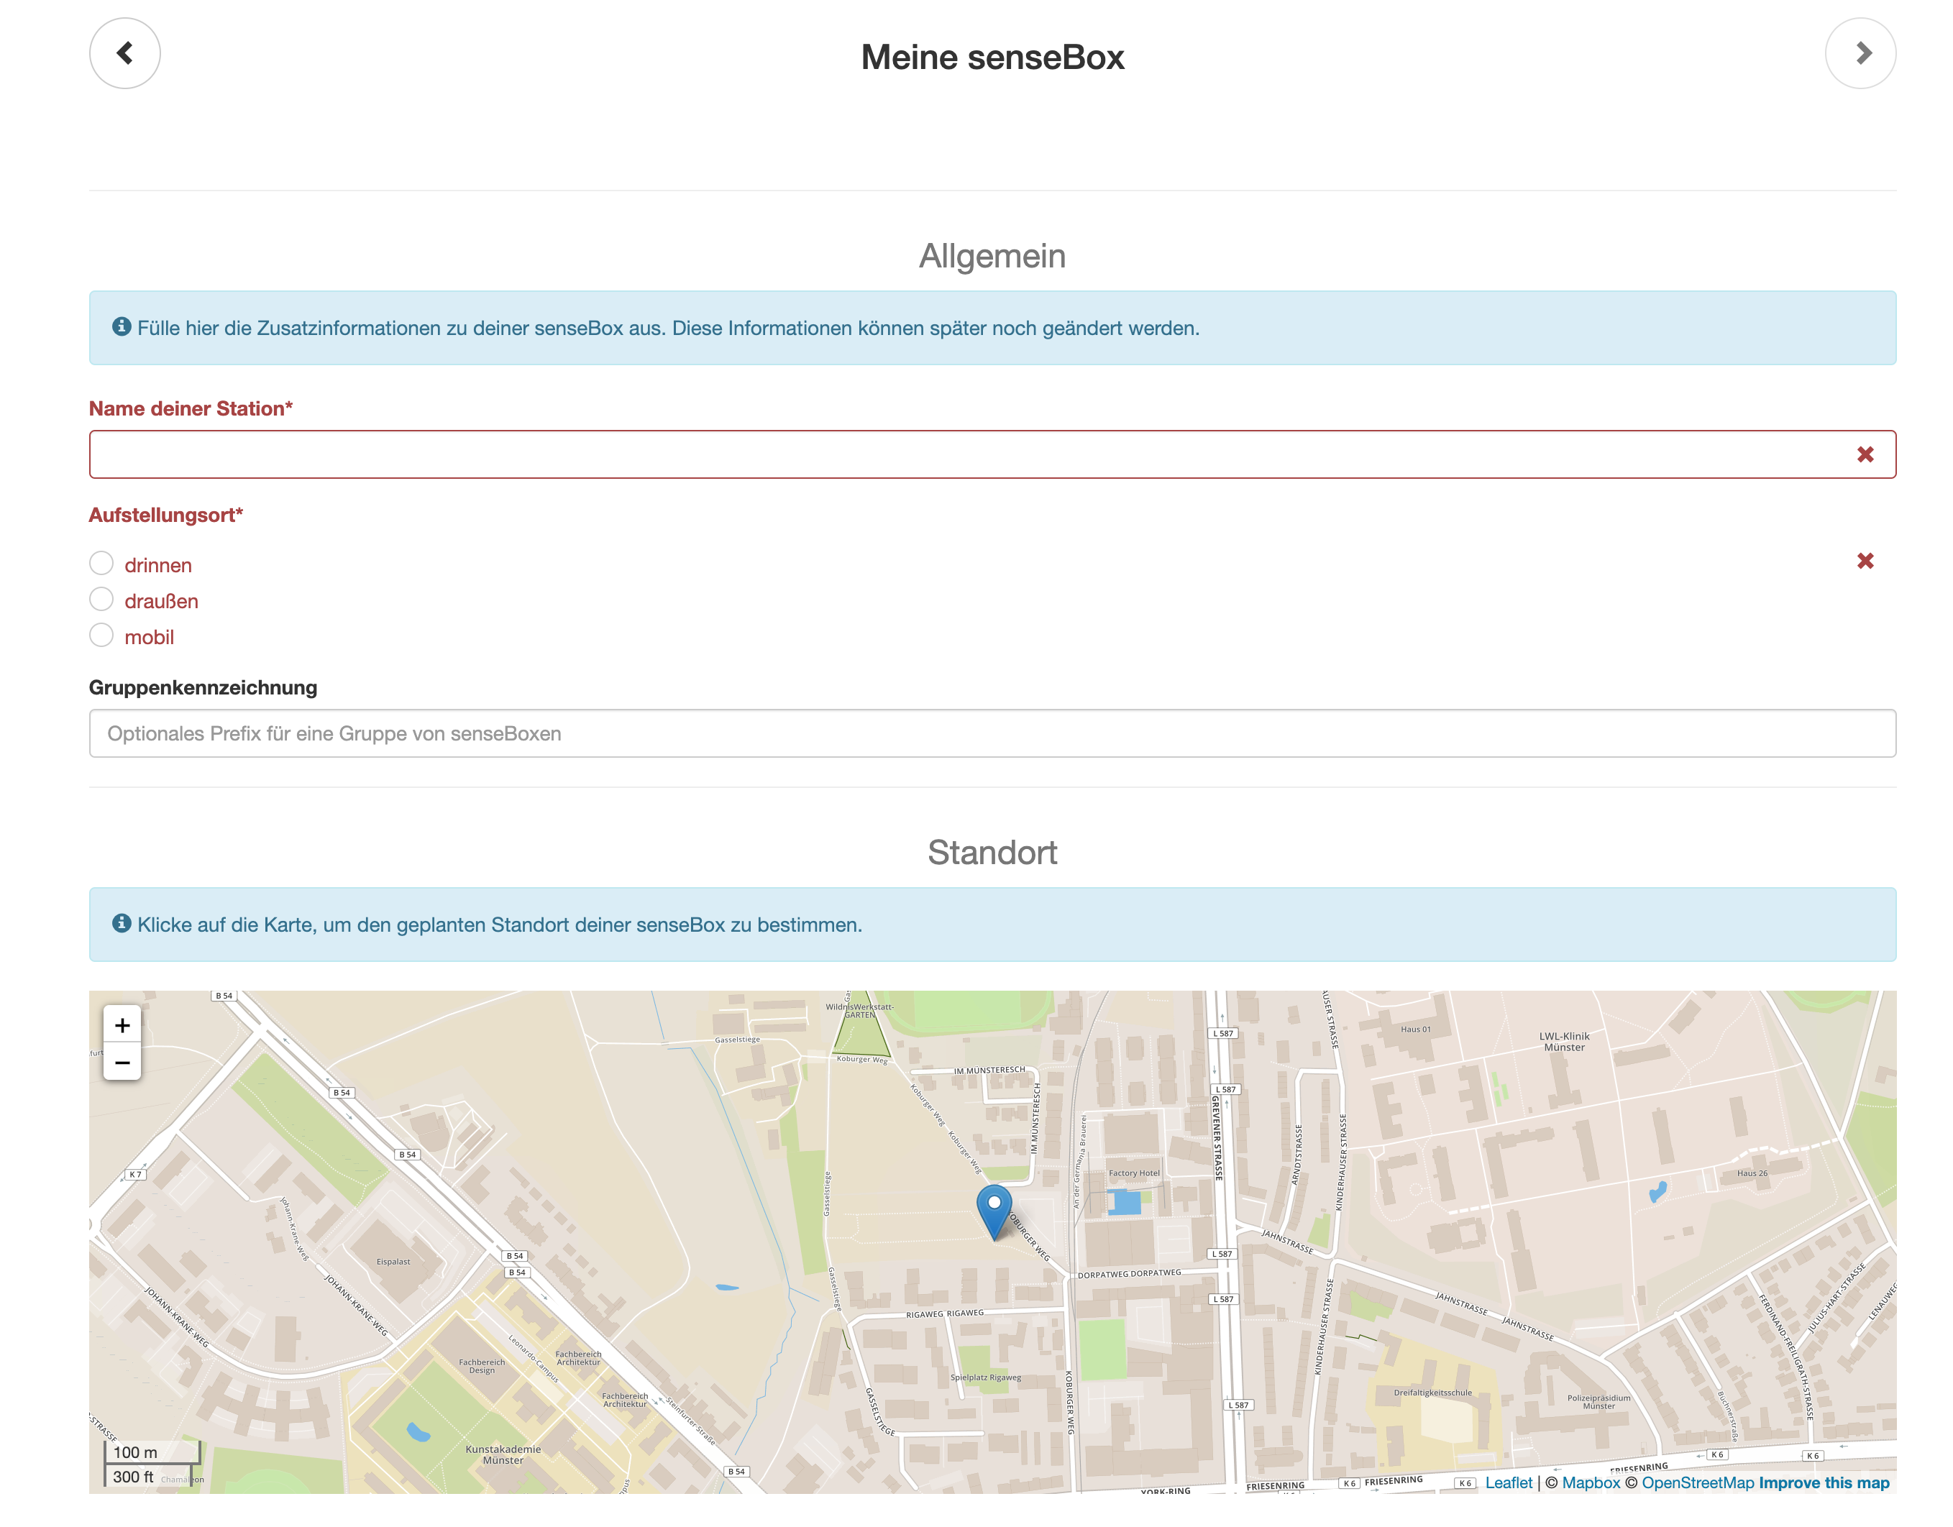Open the Leaflet attribution link

(1508, 1482)
